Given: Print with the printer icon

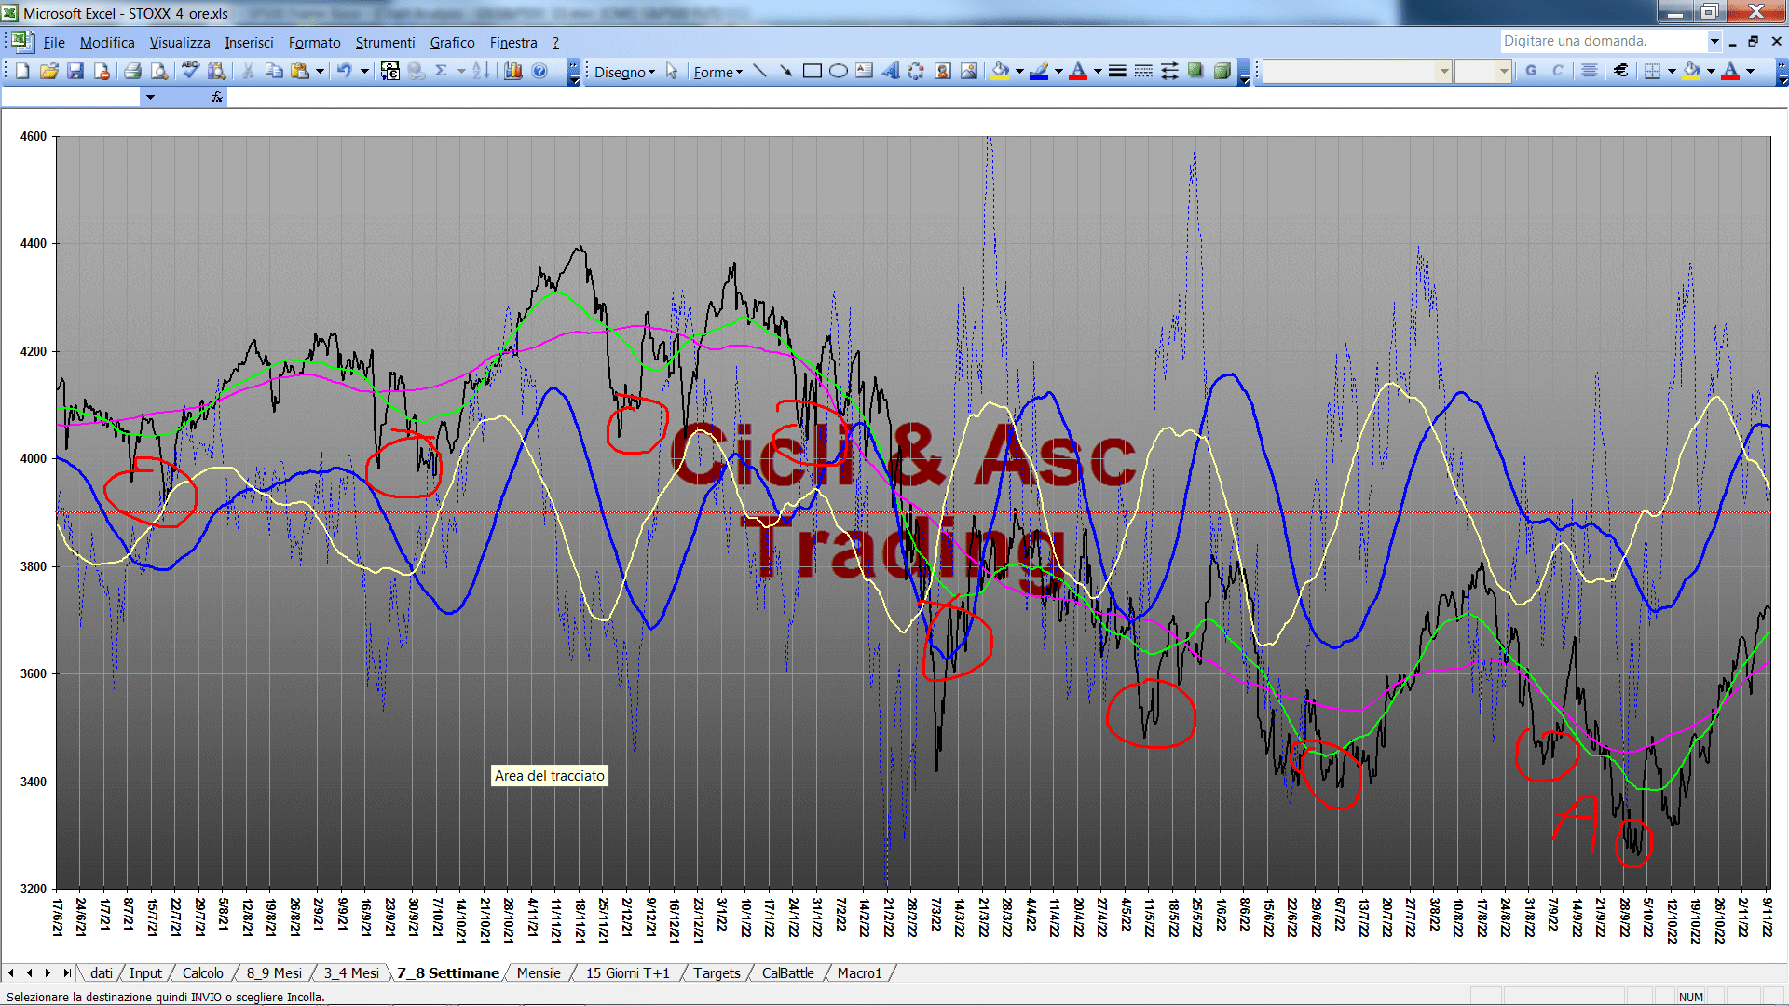Looking at the screenshot, I should 132,72.
